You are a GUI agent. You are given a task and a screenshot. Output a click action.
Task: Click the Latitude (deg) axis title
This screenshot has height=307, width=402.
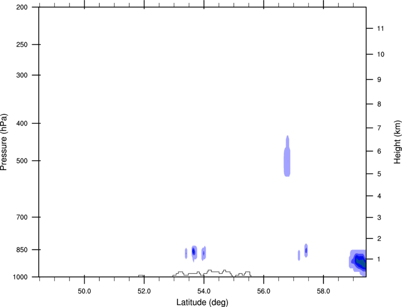point(202,302)
